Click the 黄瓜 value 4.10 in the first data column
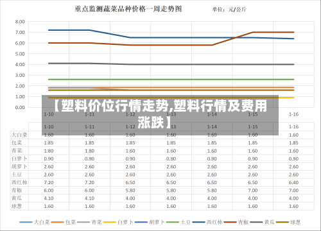 coord(49,198)
